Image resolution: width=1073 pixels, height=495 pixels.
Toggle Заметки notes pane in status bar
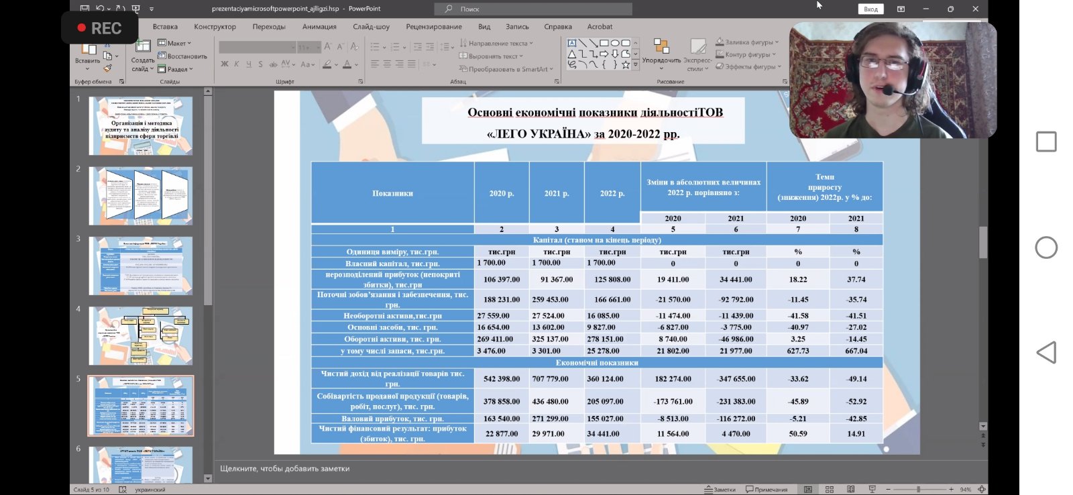click(720, 489)
